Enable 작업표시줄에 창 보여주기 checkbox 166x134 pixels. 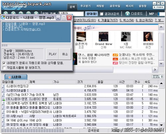pos(4,68)
